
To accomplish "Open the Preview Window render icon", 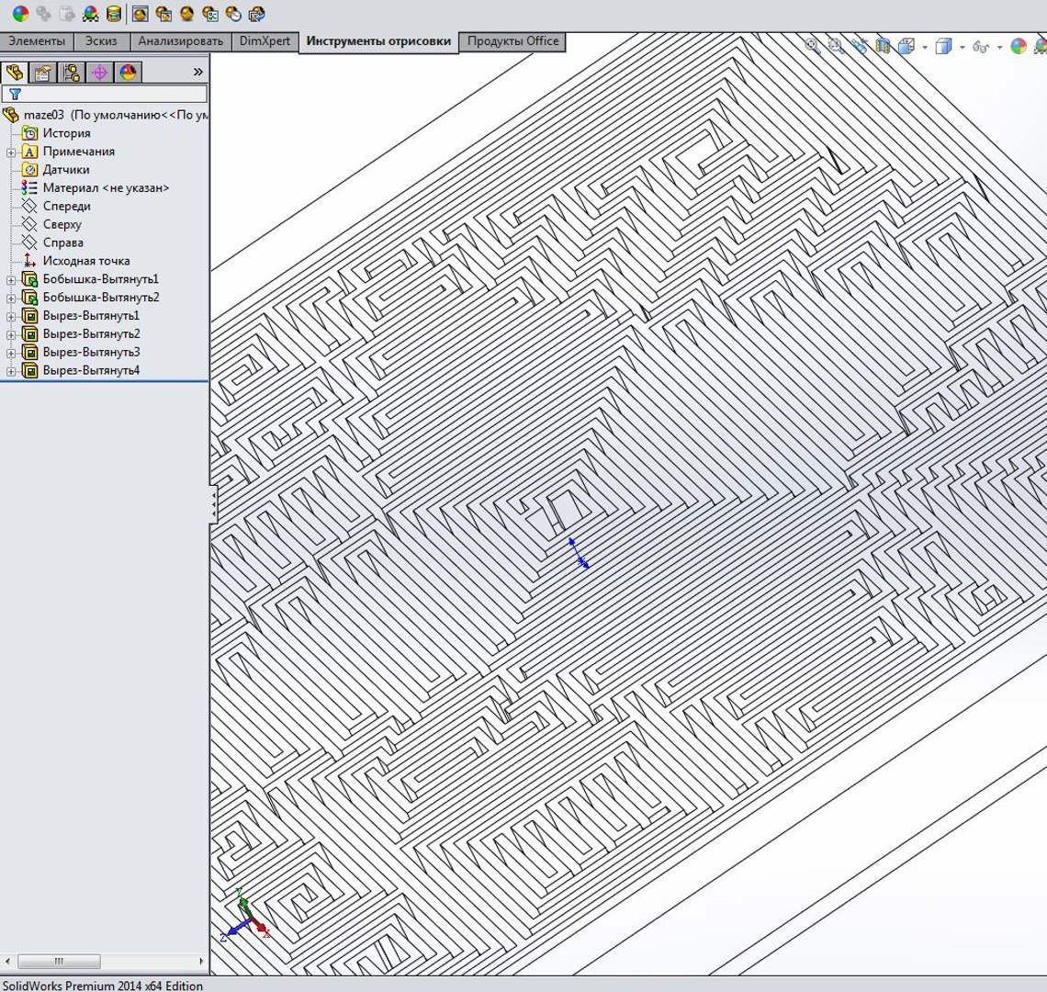I will (163, 13).
